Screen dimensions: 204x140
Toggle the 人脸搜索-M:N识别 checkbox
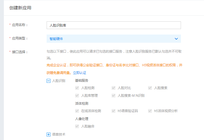pyautogui.click(x=114, y=96)
